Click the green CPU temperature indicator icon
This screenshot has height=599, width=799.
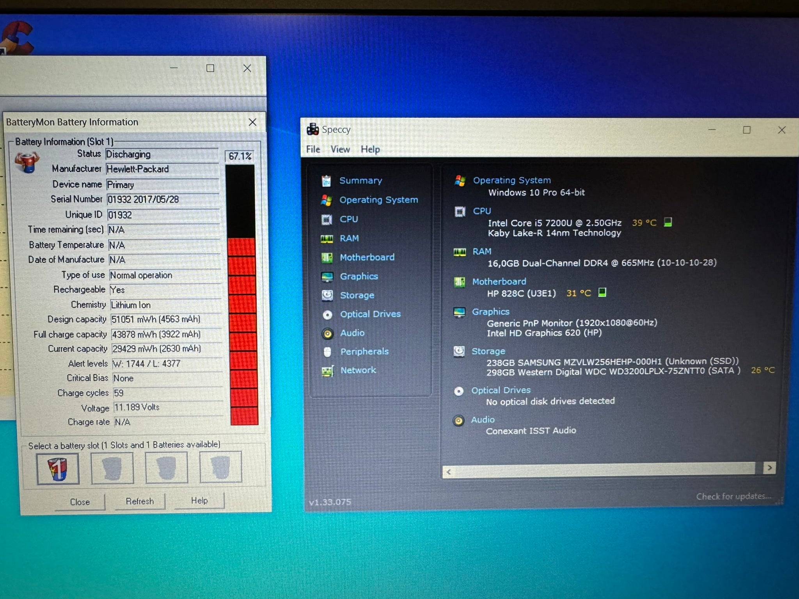point(668,222)
